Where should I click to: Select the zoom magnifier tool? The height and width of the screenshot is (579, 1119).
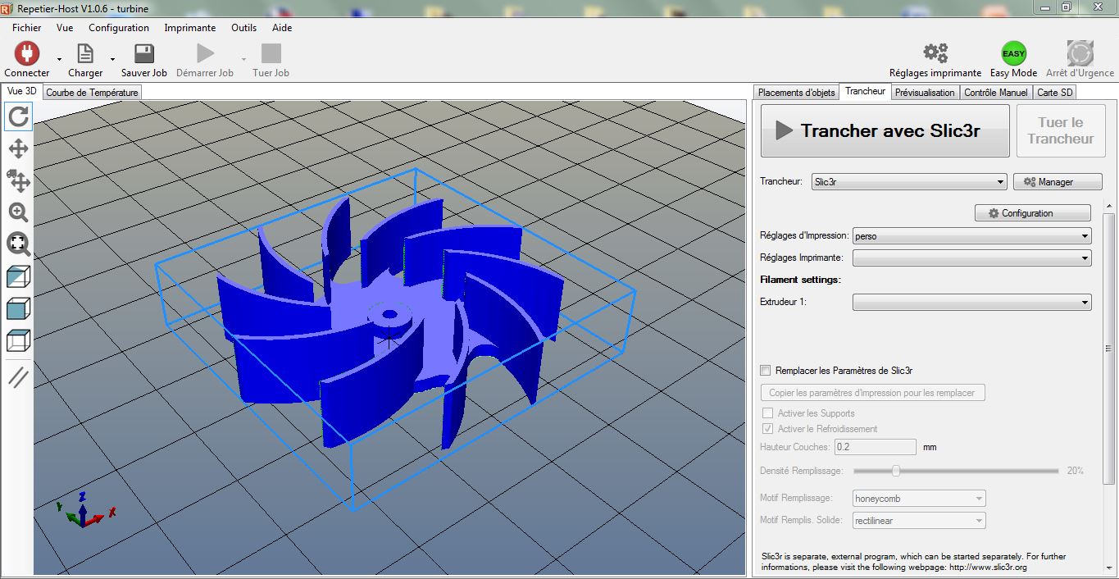coord(18,212)
